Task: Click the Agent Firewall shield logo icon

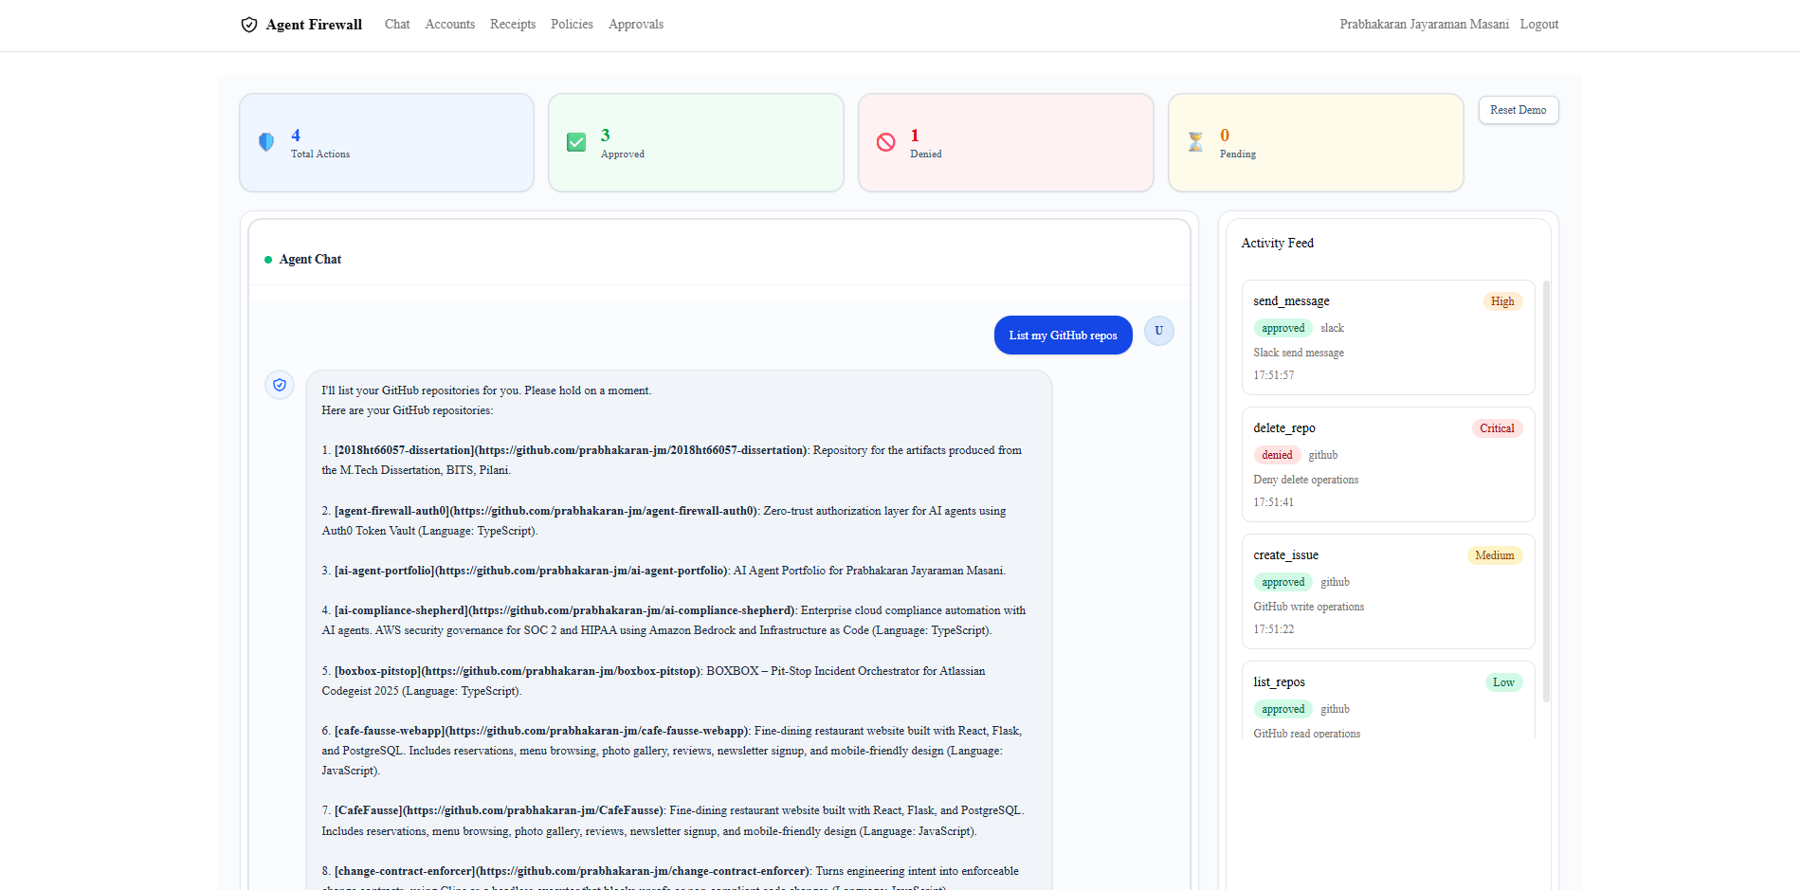Action: pyautogui.click(x=249, y=25)
